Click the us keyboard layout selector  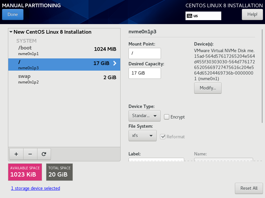[x=203, y=16]
